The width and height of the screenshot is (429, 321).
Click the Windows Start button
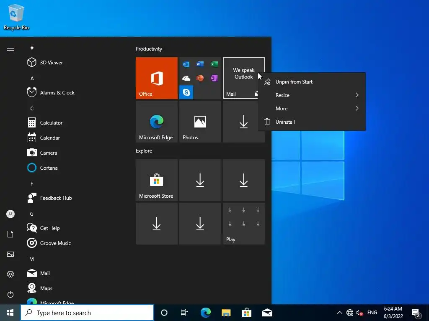(x=10, y=313)
